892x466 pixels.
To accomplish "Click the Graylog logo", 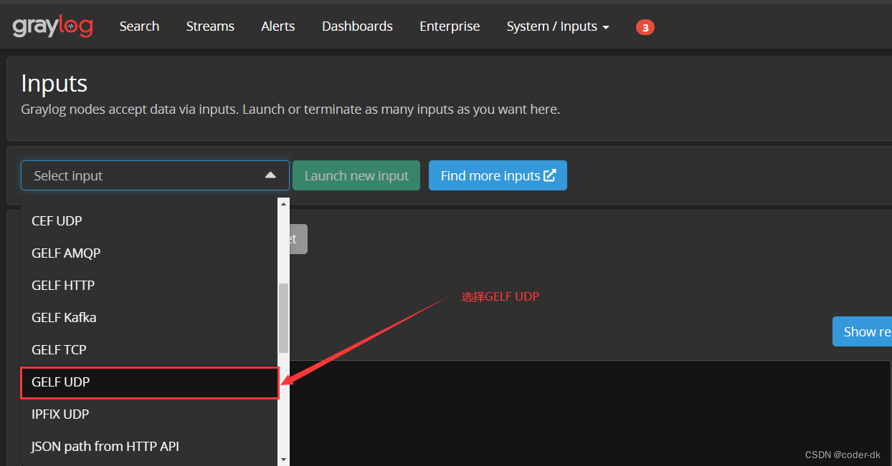I will tap(52, 26).
